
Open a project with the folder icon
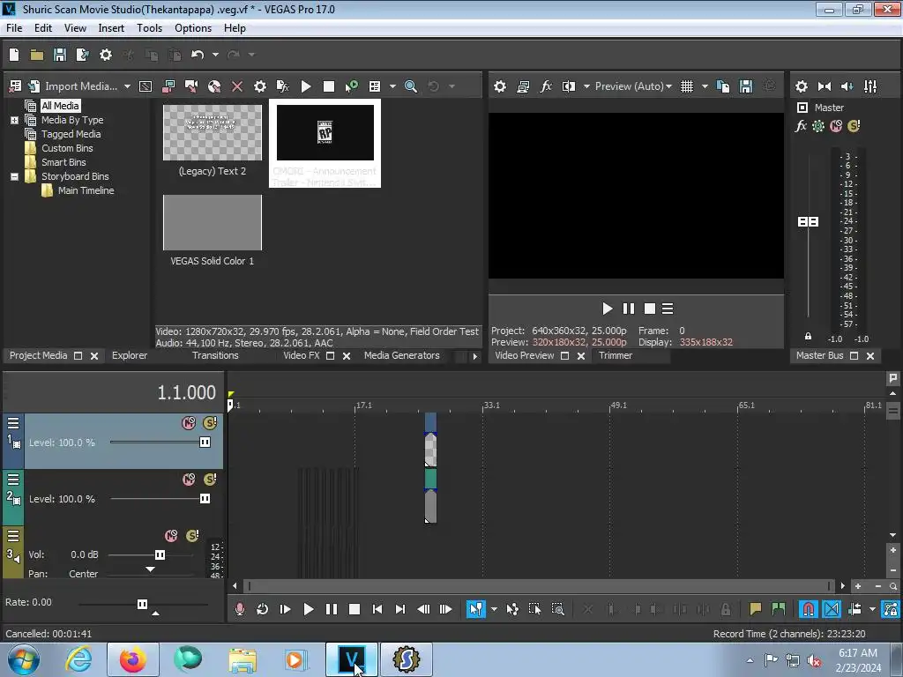coord(37,55)
